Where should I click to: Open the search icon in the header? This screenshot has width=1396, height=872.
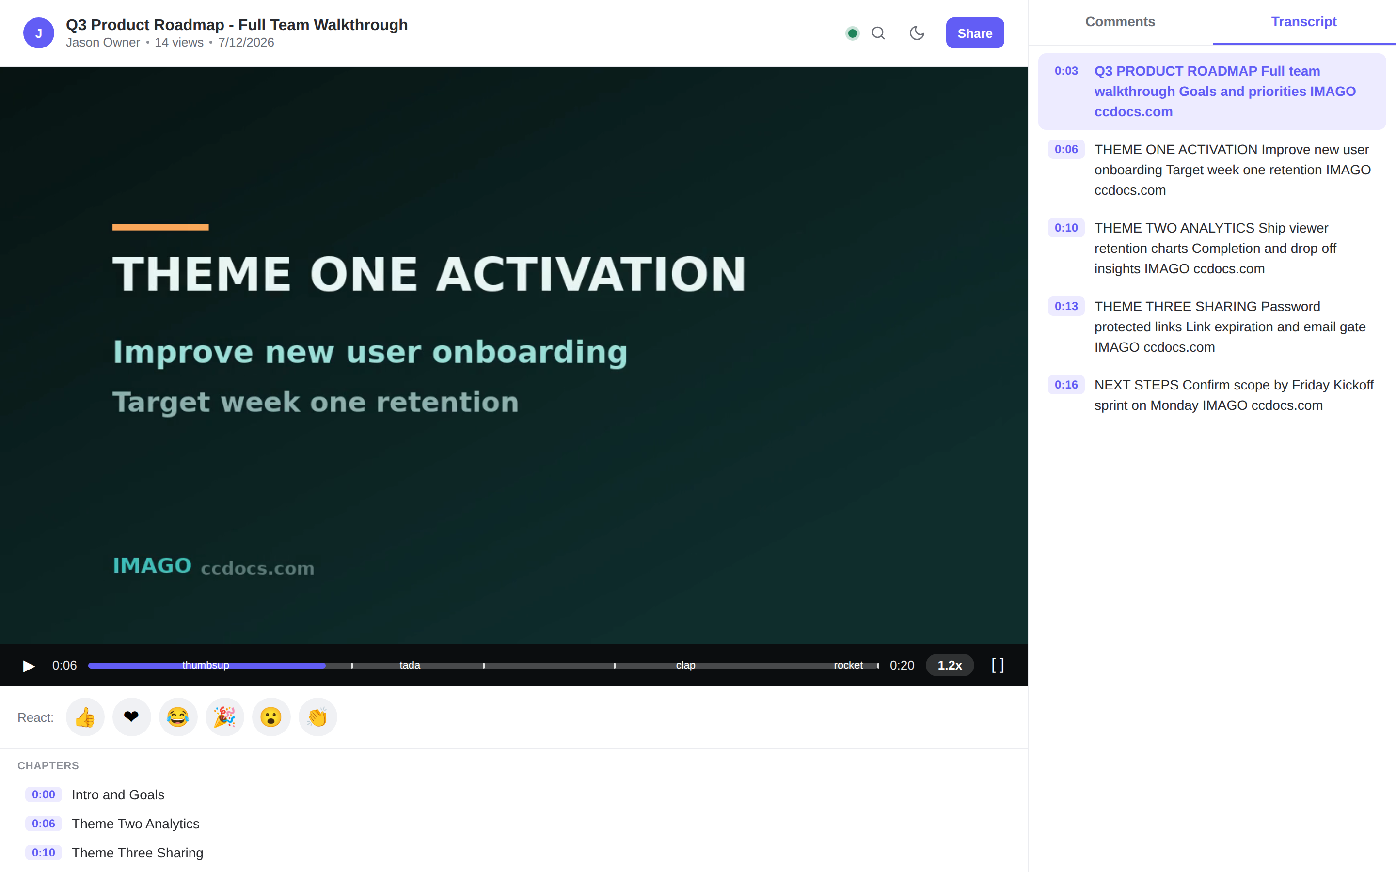(x=878, y=33)
